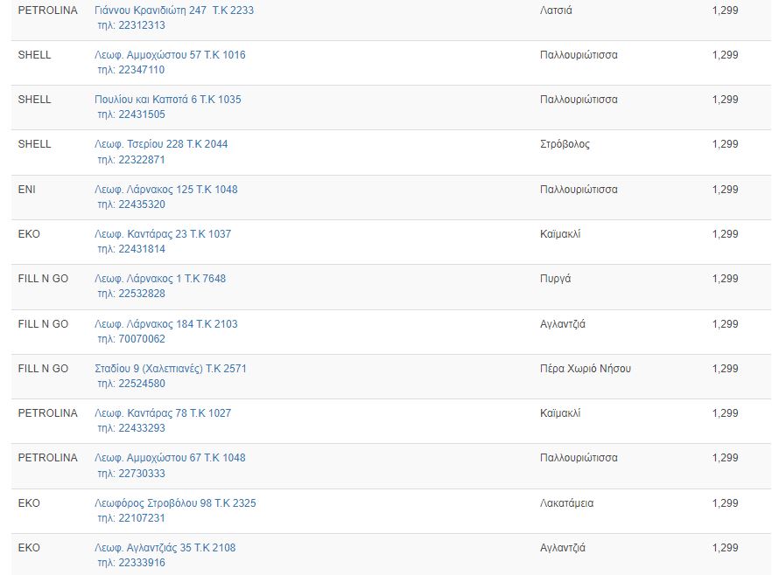The width and height of the screenshot is (772, 575).
Task: Open Λεωφ. Αγλαντζιάς 35 address link
Action: [165, 549]
